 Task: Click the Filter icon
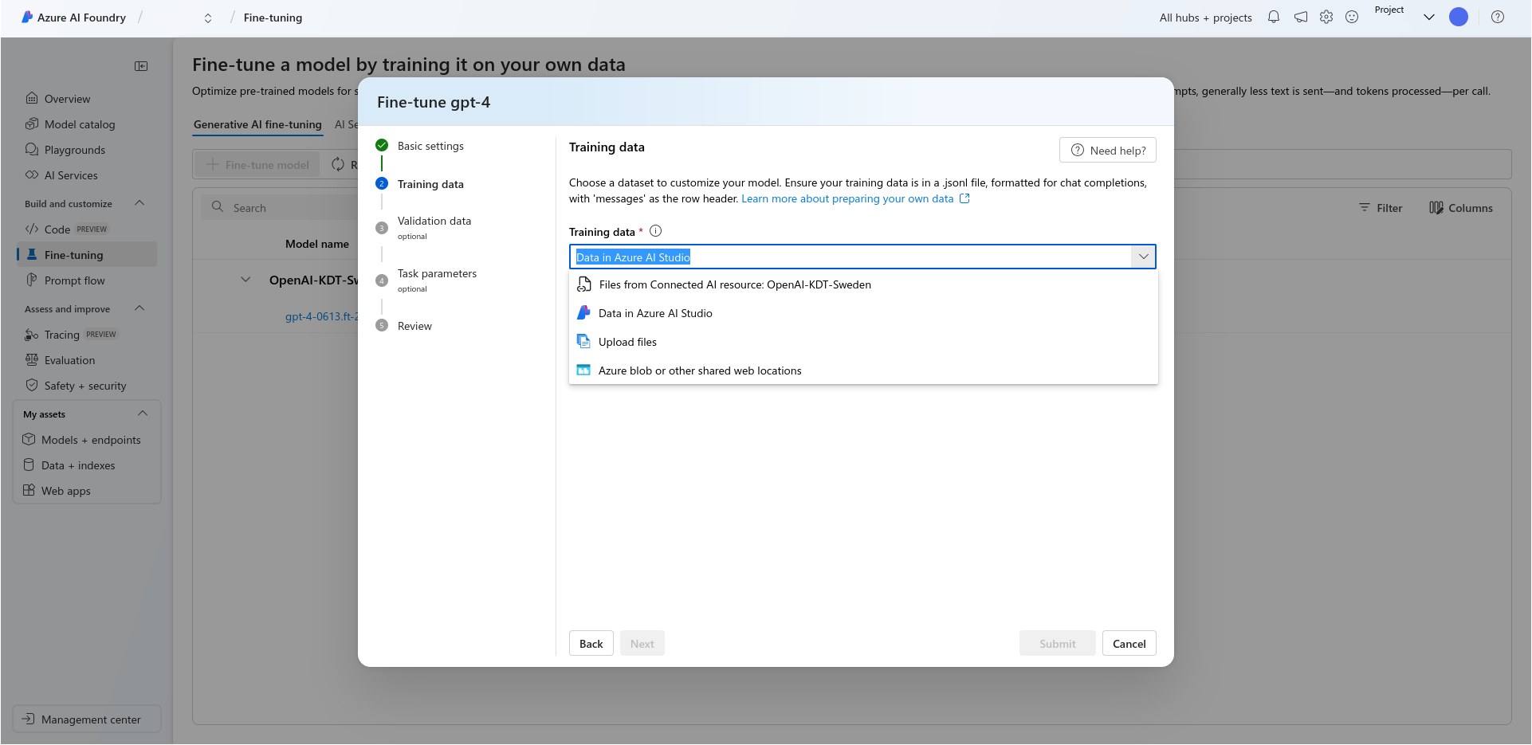point(1365,207)
